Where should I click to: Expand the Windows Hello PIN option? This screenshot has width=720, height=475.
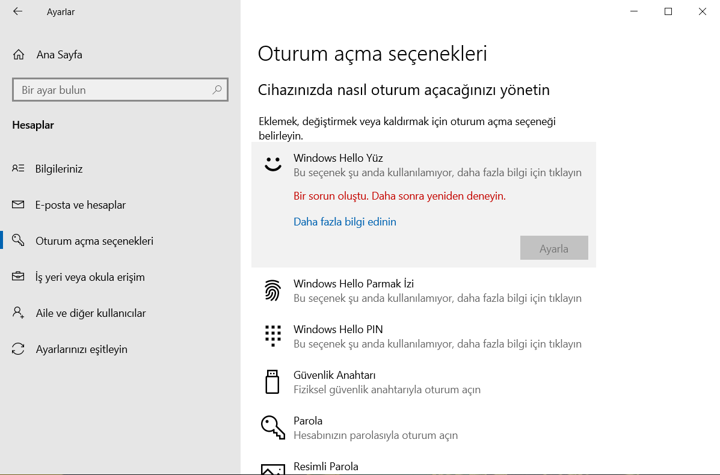click(423, 336)
